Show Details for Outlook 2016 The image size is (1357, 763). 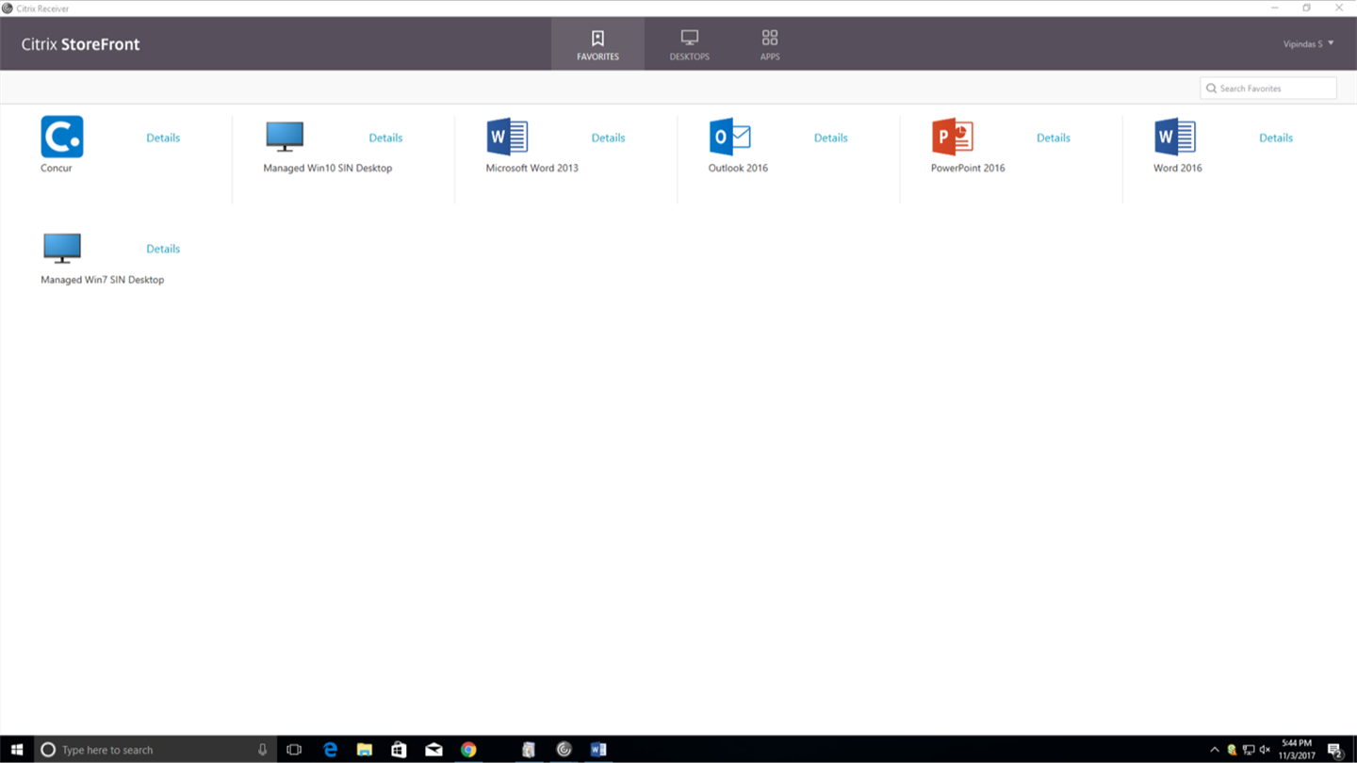pyautogui.click(x=830, y=138)
